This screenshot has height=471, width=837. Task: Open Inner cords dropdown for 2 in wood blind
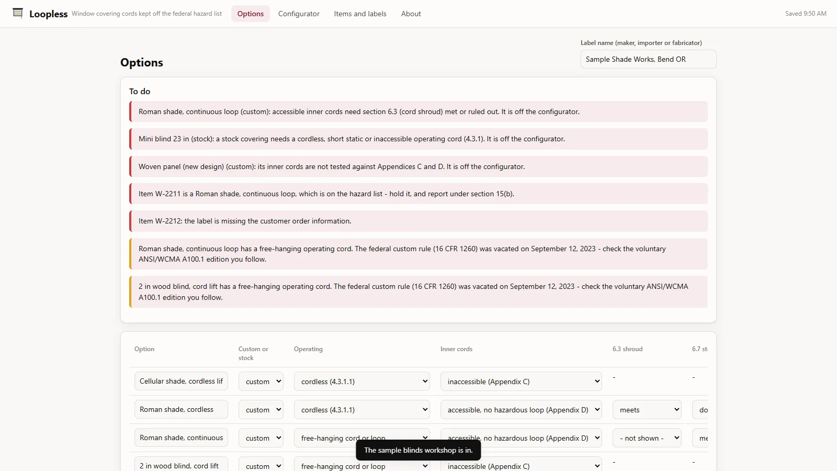coord(521,465)
